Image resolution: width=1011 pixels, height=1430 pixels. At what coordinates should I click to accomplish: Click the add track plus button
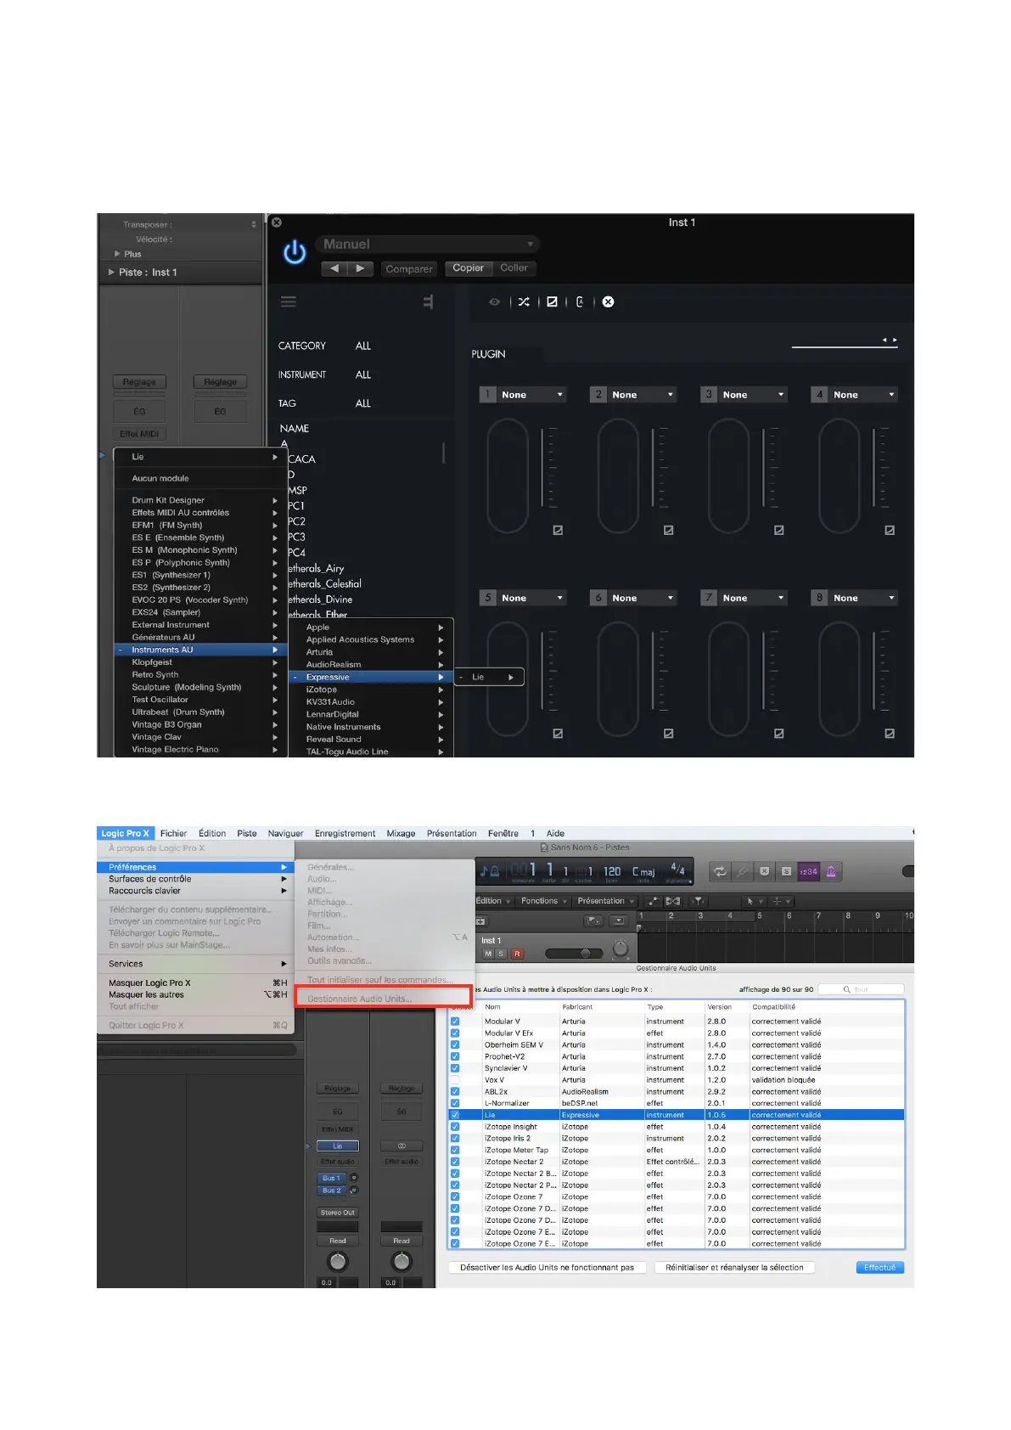(480, 920)
